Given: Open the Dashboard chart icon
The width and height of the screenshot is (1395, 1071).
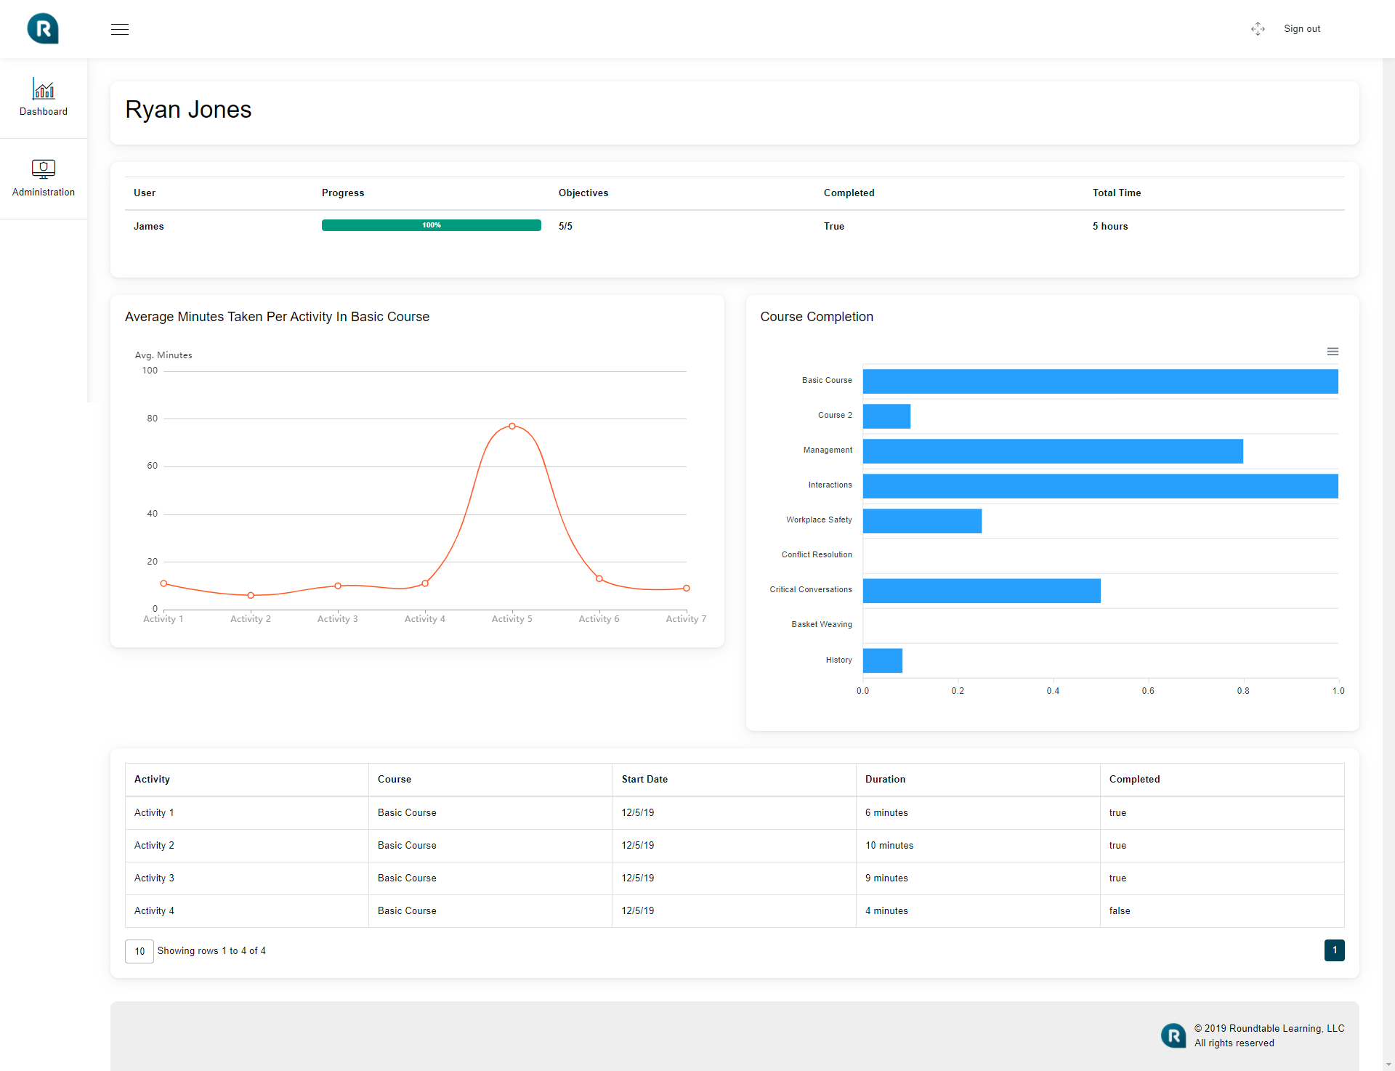Looking at the screenshot, I should (44, 89).
